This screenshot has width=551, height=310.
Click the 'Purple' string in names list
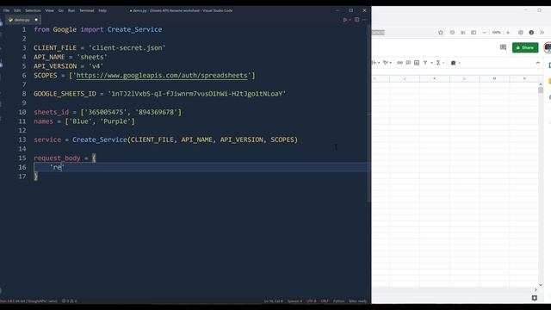[x=115, y=121]
